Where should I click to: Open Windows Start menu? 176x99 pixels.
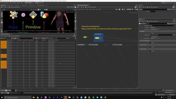(2, 97)
